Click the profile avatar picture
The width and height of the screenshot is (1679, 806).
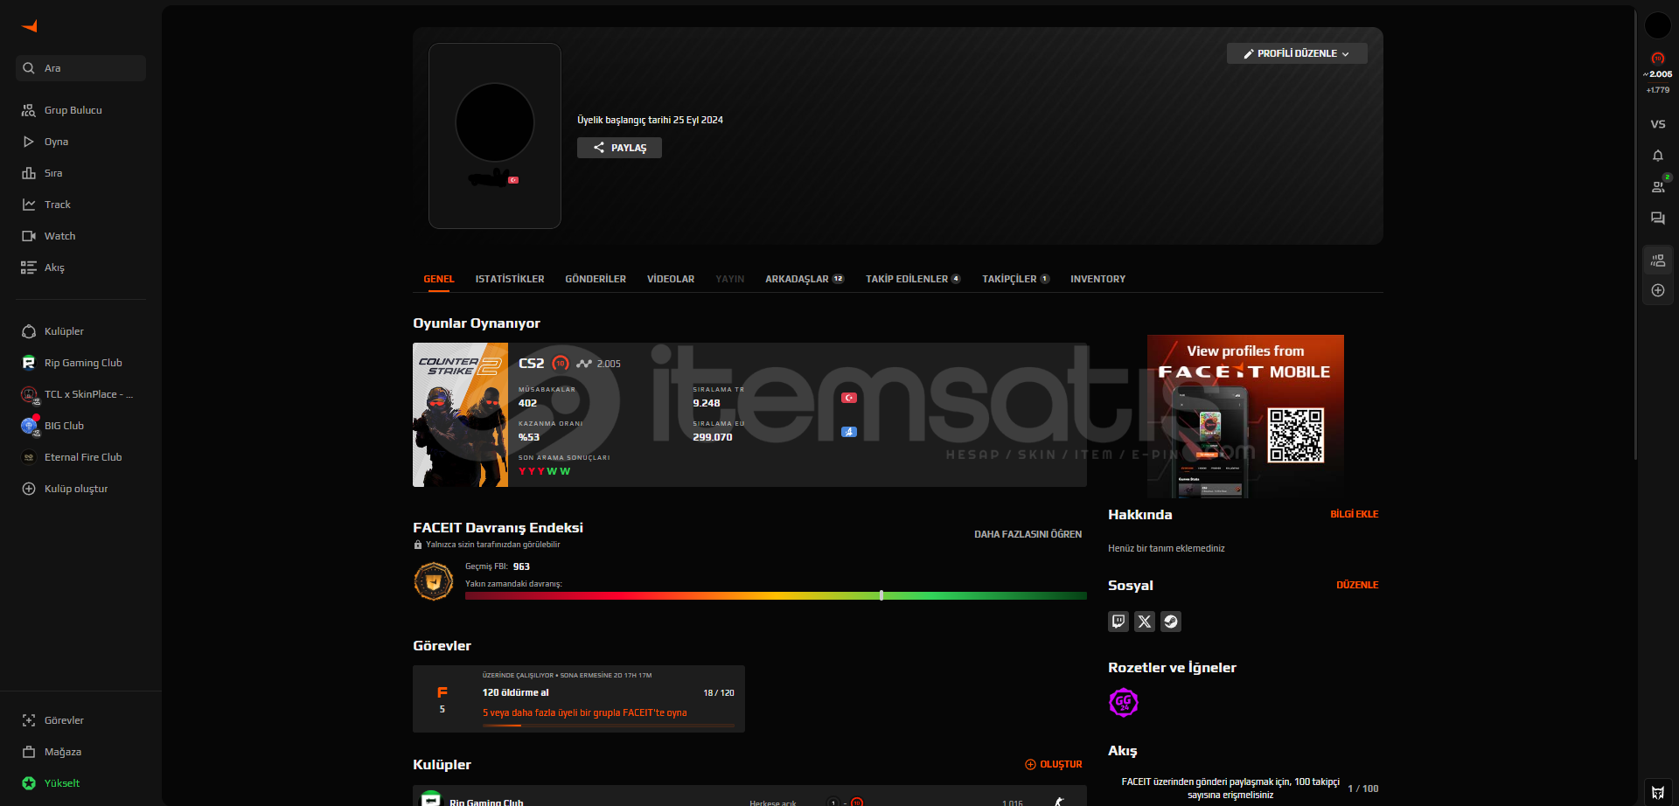click(x=495, y=122)
